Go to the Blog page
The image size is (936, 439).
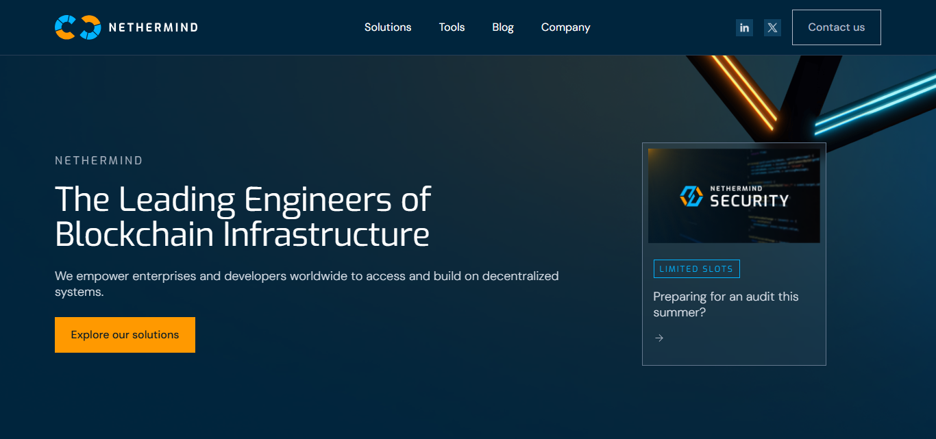click(503, 27)
